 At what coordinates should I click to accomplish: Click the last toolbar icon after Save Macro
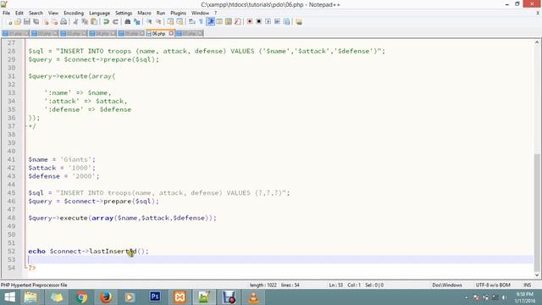tap(299, 22)
